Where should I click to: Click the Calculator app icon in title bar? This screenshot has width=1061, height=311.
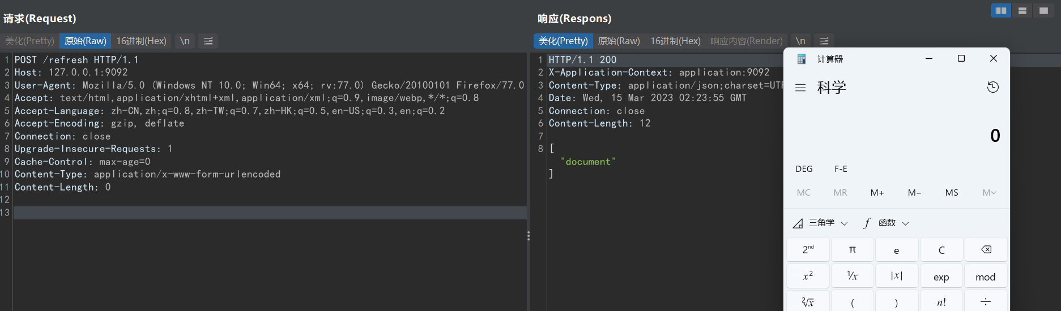pos(801,59)
